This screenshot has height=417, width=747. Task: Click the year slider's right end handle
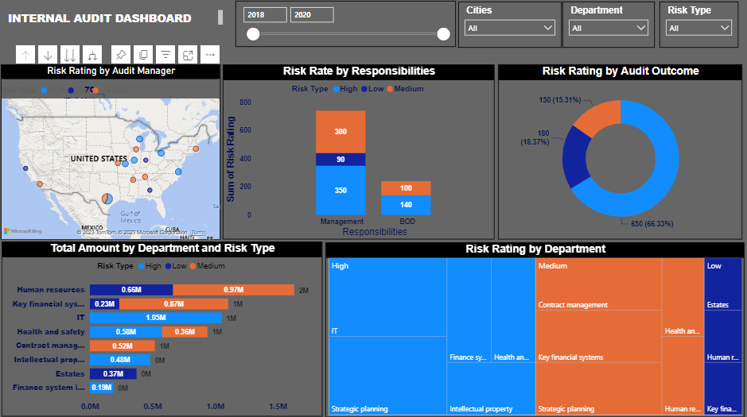point(443,33)
